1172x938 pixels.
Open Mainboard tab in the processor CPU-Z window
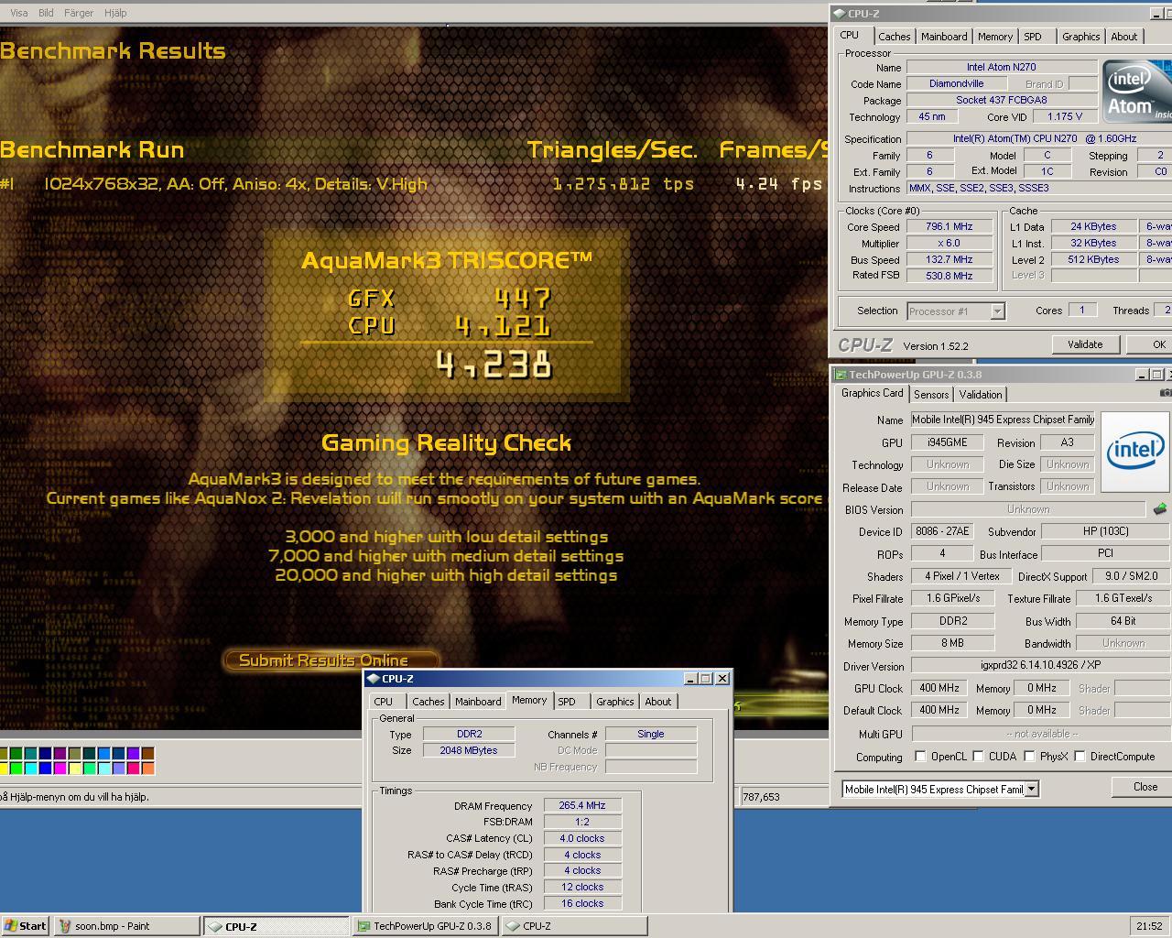(x=944, y=37)
